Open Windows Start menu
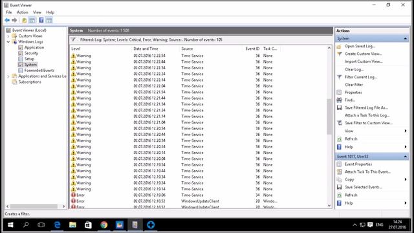The image size is (414, 233). click(x=10, y=225)
